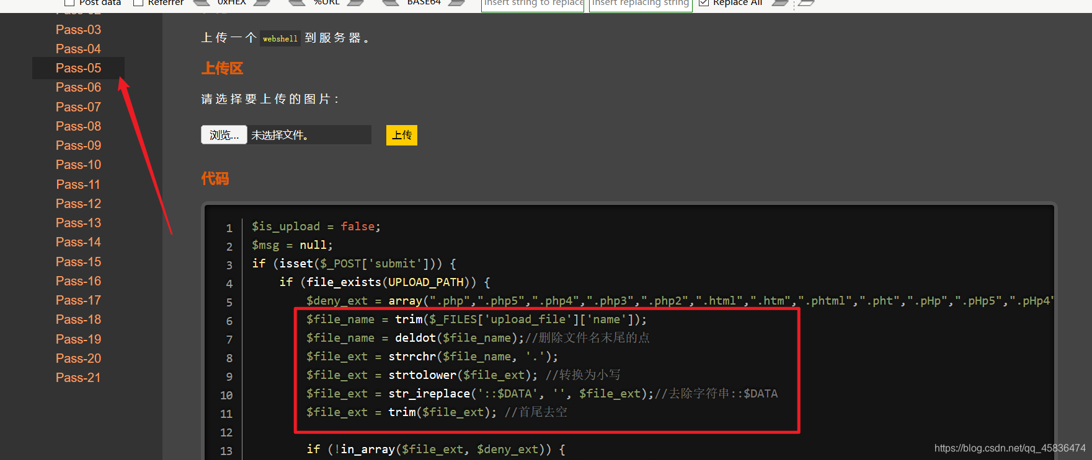The width and height of the screenshot is (1092, 460).
Task: Click line number 1 in the code gutter
Action: [229, 228]
